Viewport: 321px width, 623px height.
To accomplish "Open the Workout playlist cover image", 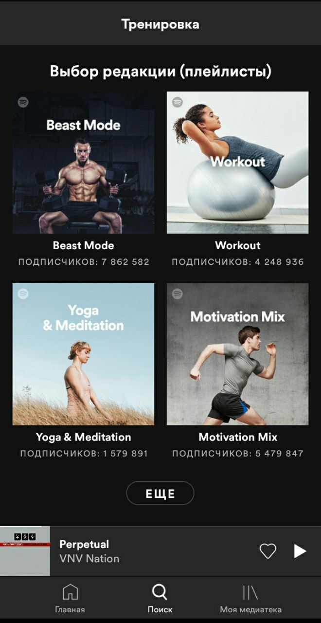I will click(x=238, y=163).
